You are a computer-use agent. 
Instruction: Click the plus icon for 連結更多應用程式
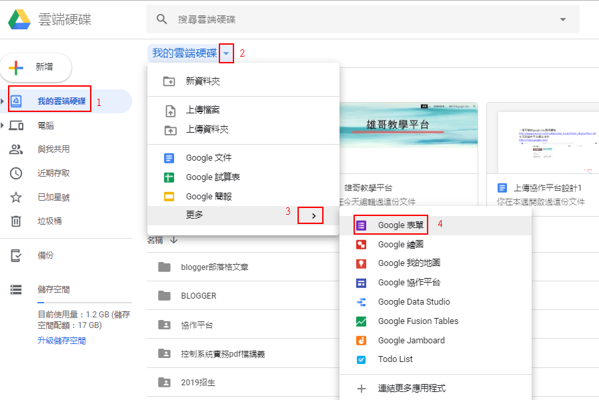(361, 389)
